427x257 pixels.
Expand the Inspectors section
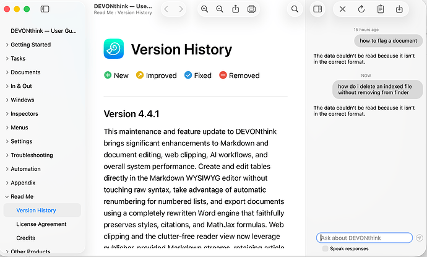coord(7,114)
